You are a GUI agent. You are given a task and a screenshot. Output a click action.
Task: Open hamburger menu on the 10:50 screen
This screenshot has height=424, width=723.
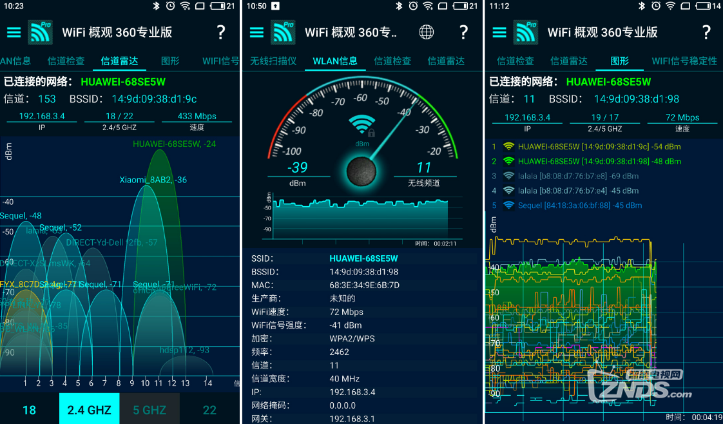tap(256, 32)
